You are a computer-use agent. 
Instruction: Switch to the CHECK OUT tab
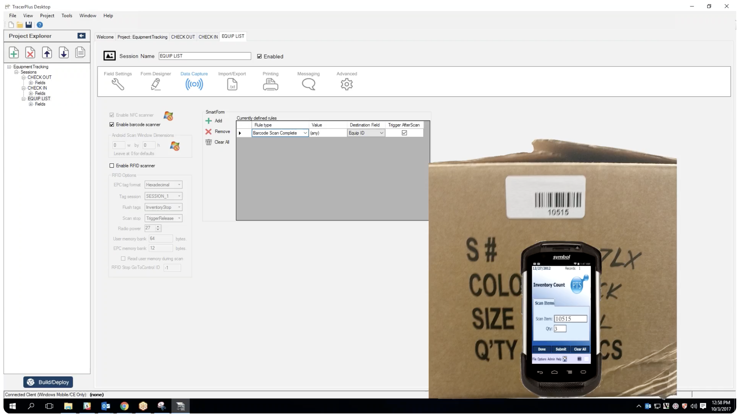click(183, 36)
